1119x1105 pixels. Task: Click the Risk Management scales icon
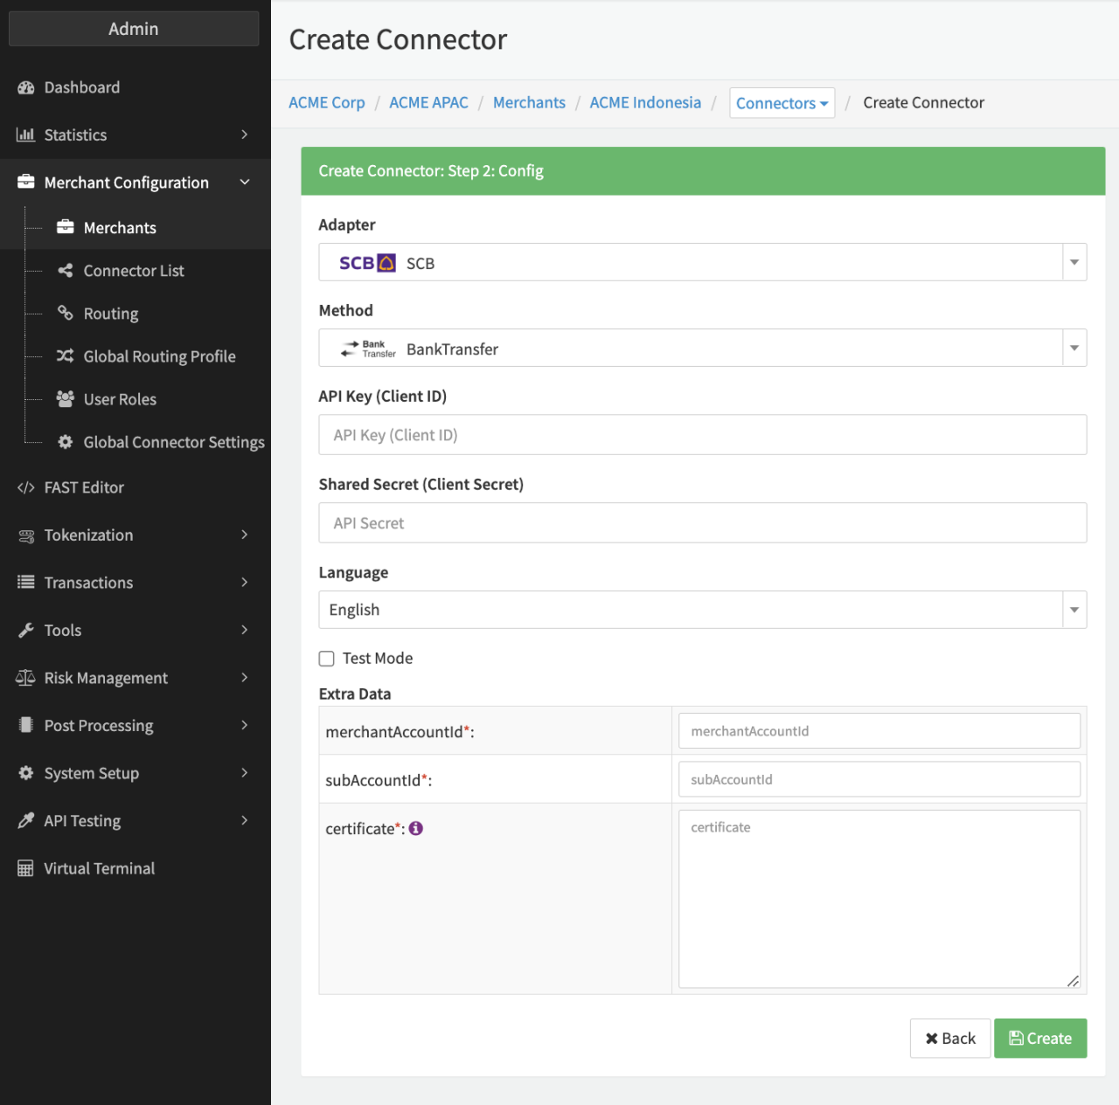[26, 678]
